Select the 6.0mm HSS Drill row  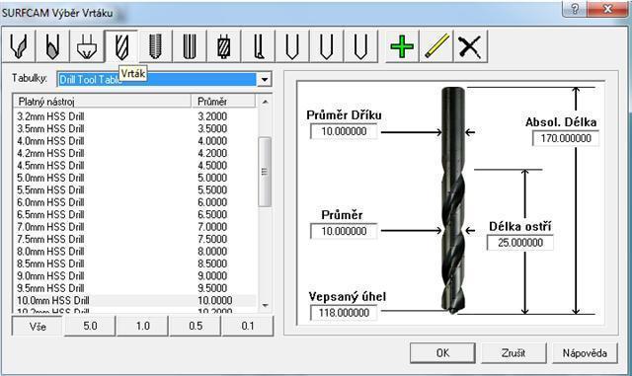[135, 202]
